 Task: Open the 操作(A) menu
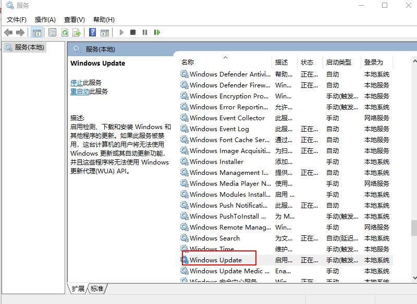(45, 20)
